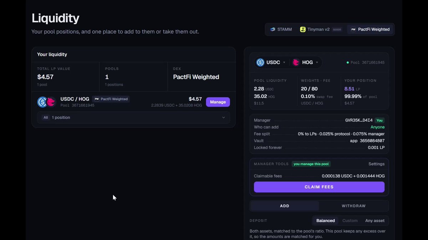Select the Tinyman v2 tab
428x240 pixels.
(x=321, y=30)
